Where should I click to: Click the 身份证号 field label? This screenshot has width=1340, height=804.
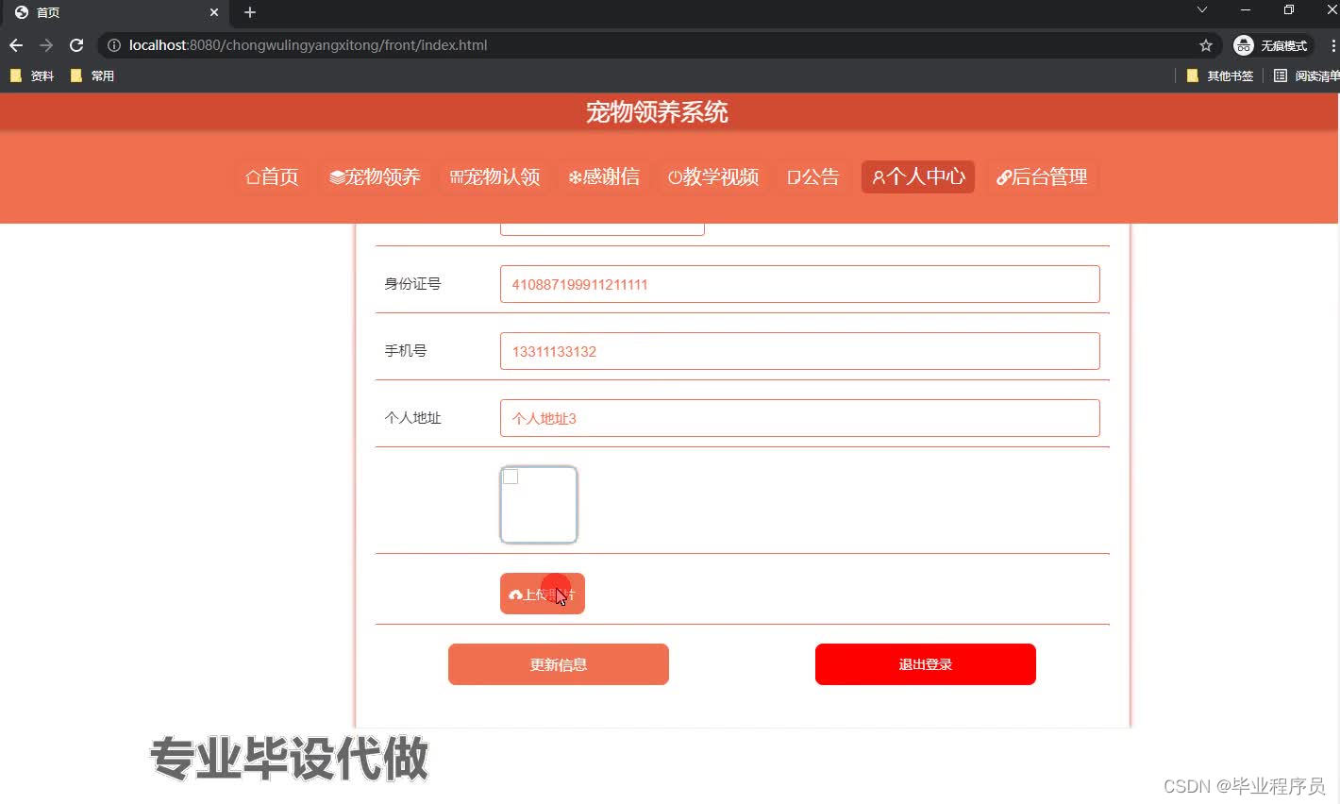(x=412, y=284)
